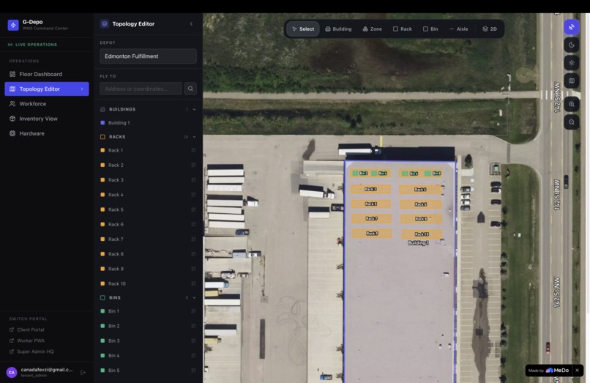Click the Building 1 purple swatch

pyautogui.click(x=102, y=123)
